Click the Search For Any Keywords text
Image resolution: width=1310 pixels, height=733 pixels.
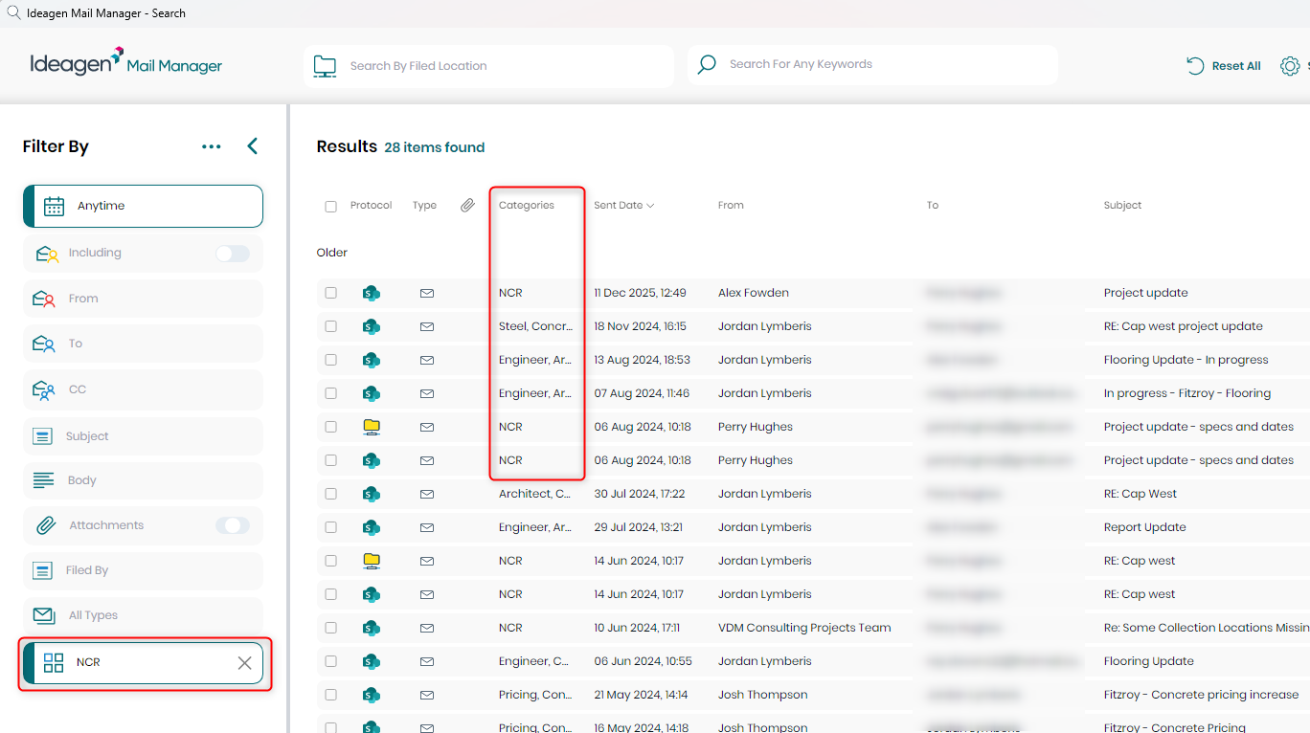click(x=801, y=64)
